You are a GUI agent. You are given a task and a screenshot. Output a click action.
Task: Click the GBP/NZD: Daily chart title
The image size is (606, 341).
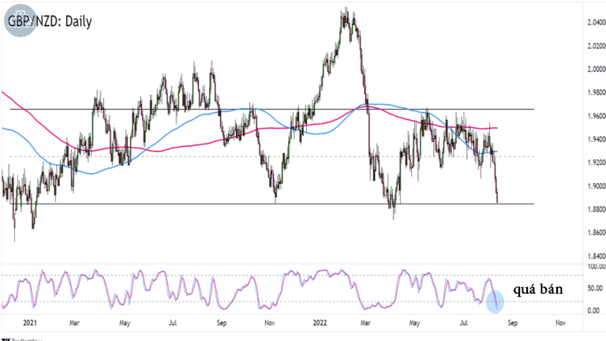click(50, 21)
